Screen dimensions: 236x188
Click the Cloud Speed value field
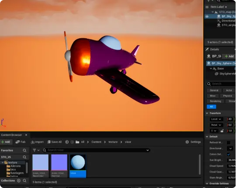coord(232,166)
